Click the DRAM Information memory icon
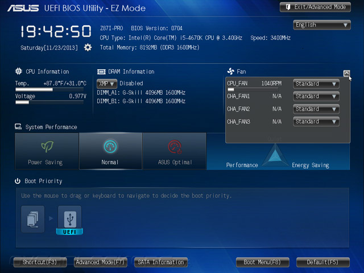The image size is (364, 273). 101,72
